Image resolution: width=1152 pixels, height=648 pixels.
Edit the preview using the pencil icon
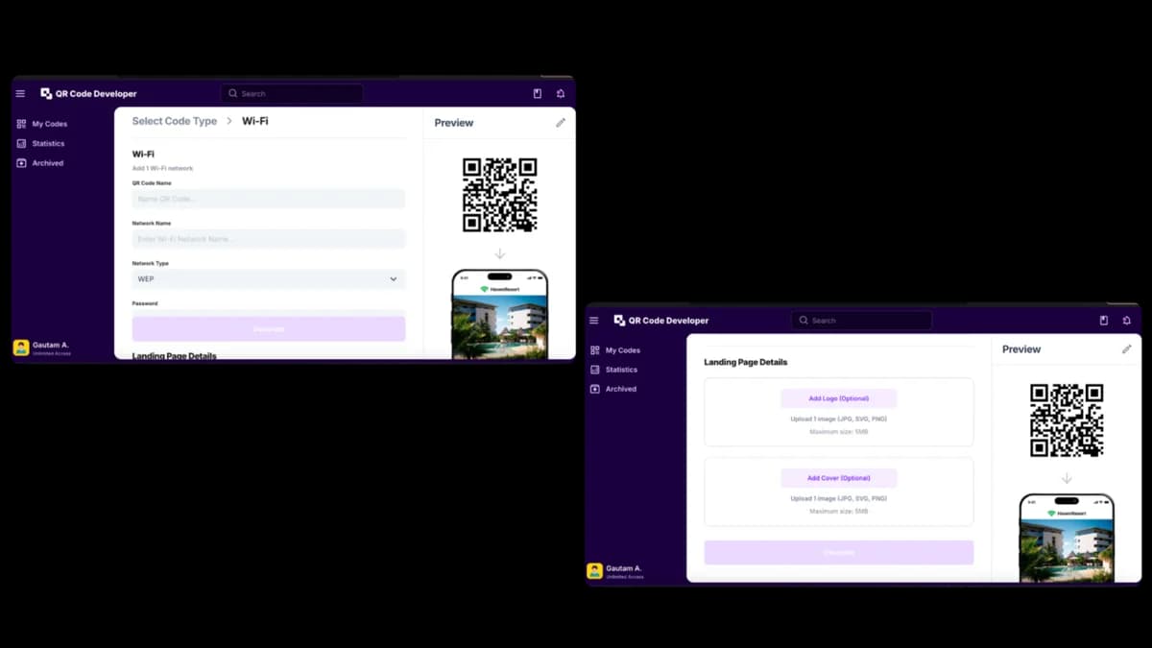coord(561,123)
